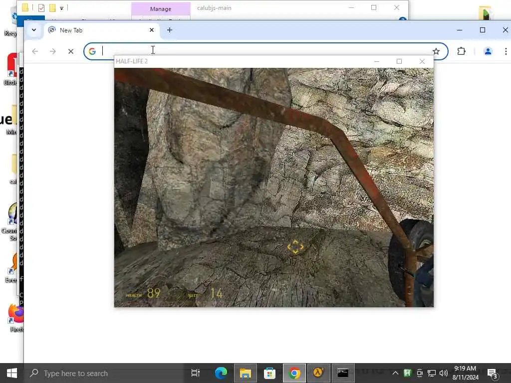This screenshot has height=383, width=511.
Task: Close the New Tab tab
Action: click(x=152, y=30)
